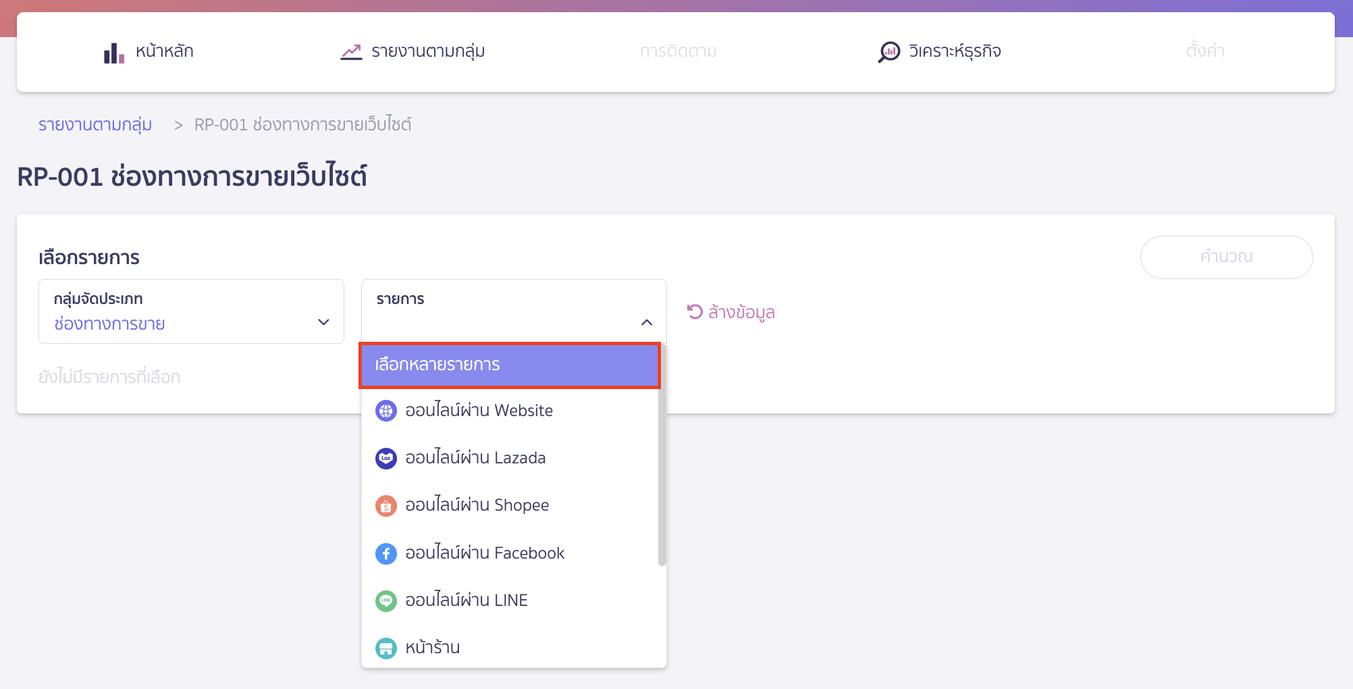Click the business analysis magnifier icon
Viewport: 1353px width, 689px height.
click(888, 52)
